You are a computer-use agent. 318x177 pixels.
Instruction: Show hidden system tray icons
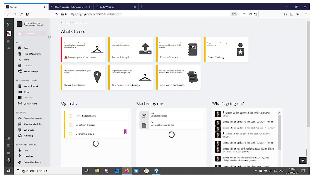coord(256,171)
